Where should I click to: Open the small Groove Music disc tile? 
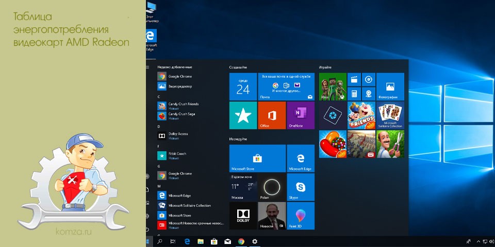coord(368,79)
